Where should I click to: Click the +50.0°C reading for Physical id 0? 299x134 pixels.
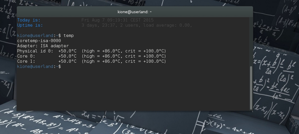[x=68, y=51]
